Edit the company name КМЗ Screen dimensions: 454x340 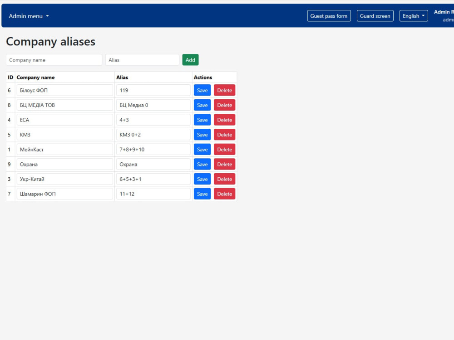(64, 135)
